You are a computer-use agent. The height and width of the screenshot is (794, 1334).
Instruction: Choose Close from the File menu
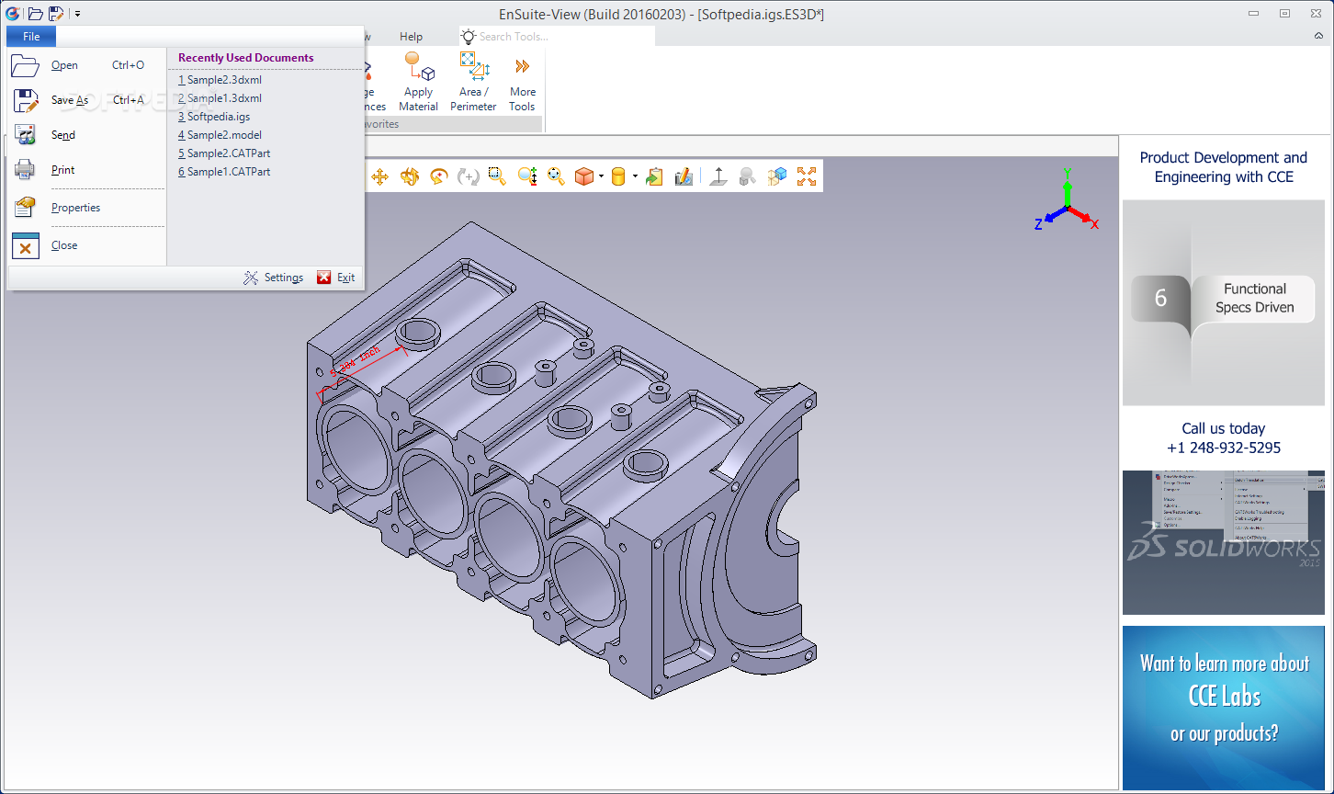coord(87,245)
